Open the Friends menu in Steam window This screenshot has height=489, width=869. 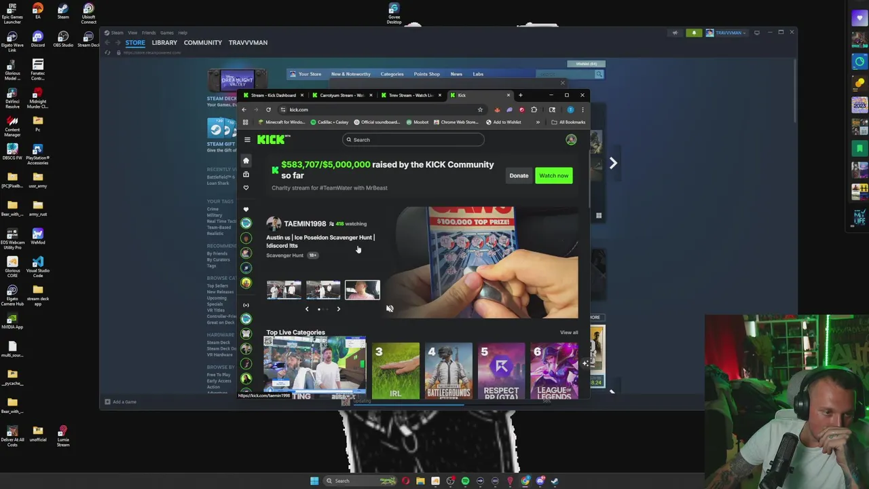pyautogui.click(x=149, y=33)
